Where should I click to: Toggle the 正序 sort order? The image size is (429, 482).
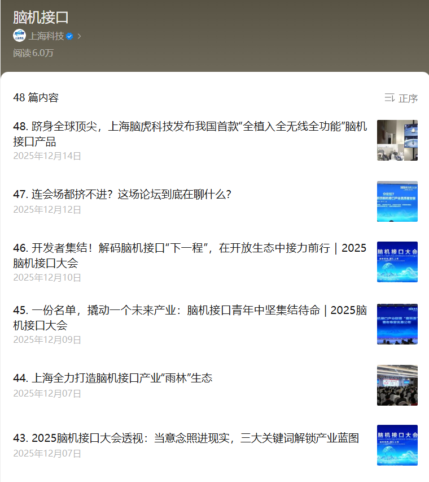(408, 98)
